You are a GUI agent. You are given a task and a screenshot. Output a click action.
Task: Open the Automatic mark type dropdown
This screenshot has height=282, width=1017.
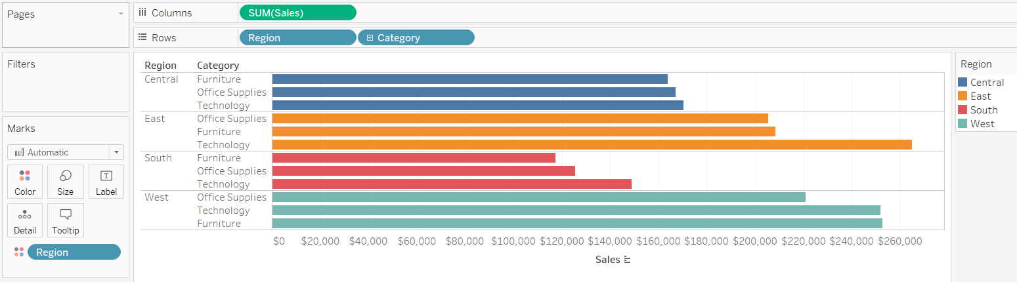116,152
